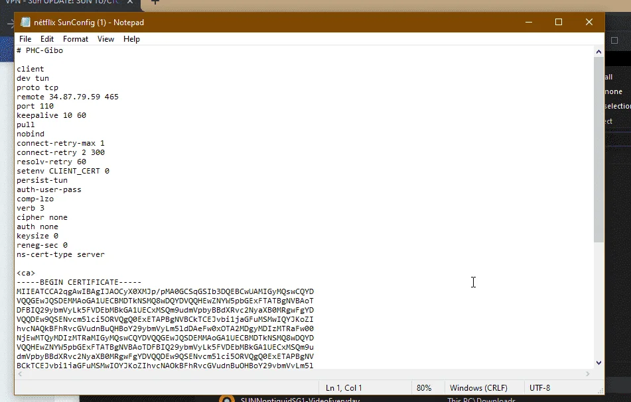Click the horizontal scrollbar left arrow
Image resolution: width=631 pixels, height=402 pixels.
[x=20, y=374]
